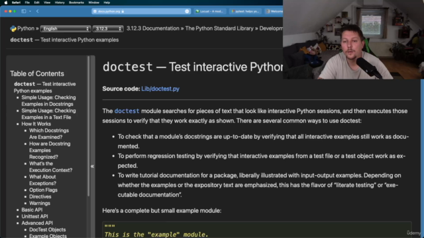Viewport: 424px width, 238px height.
Task: Open 'doctest — Test interactive Python examples' contents link
Action: point(45,87)
